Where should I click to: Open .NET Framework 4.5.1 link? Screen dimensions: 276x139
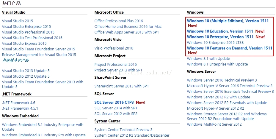(20, 108)
